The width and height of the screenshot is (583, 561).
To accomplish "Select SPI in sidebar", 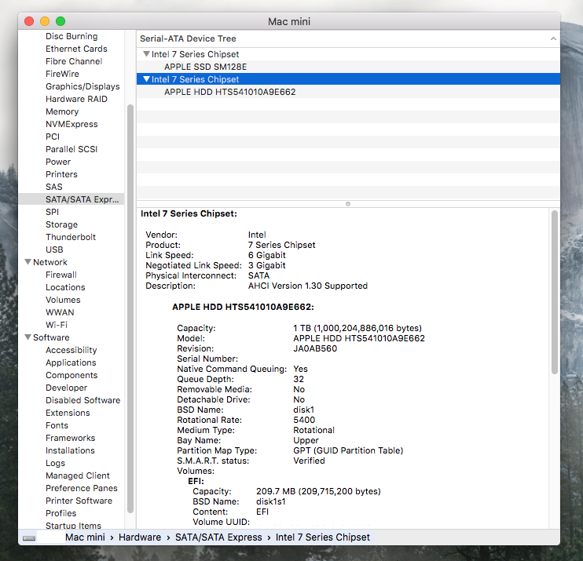I will click(52, 212).
